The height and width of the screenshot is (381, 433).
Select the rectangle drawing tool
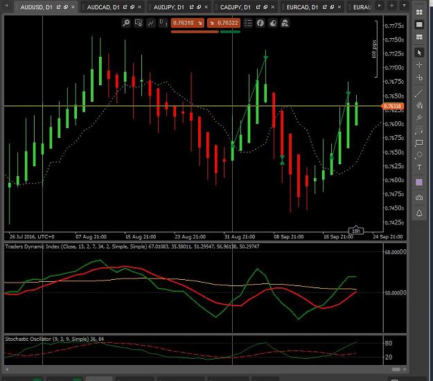click(x=419, y=143)
